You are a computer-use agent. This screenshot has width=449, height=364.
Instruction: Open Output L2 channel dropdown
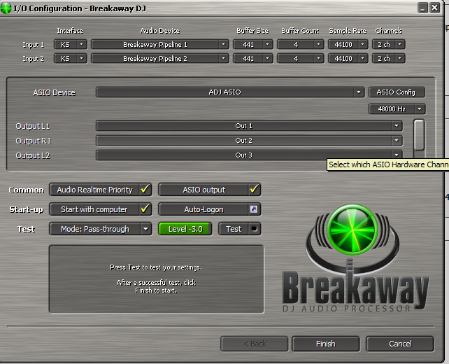pyautogui.click(x=249, y=155)
